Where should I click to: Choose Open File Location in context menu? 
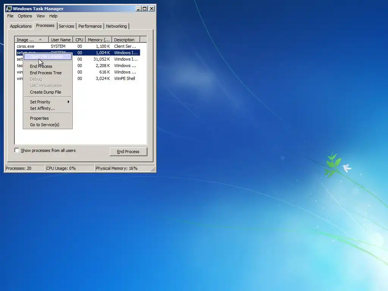[x=47, y=57]
